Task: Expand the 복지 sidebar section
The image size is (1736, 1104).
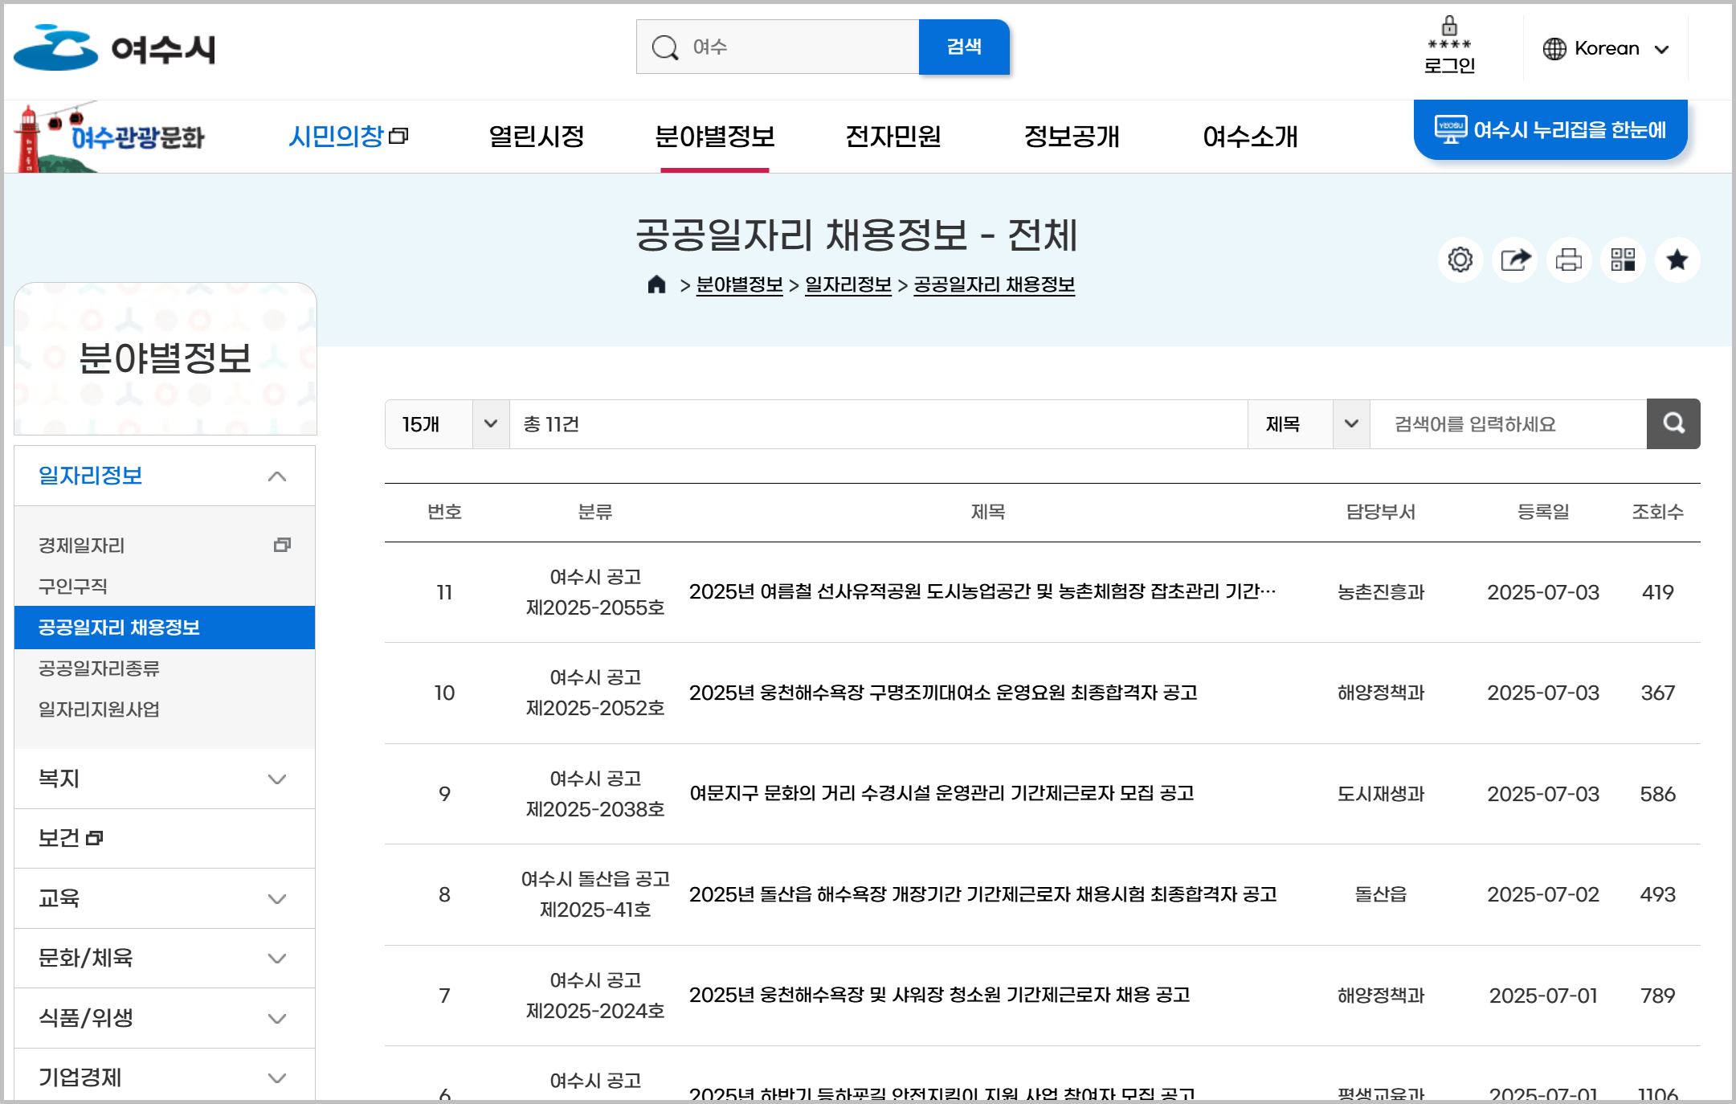Action: 276,779
